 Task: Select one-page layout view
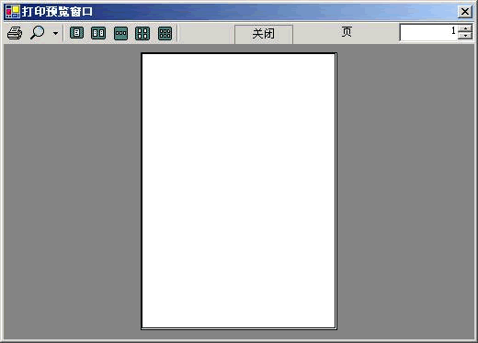click(76, 33)
